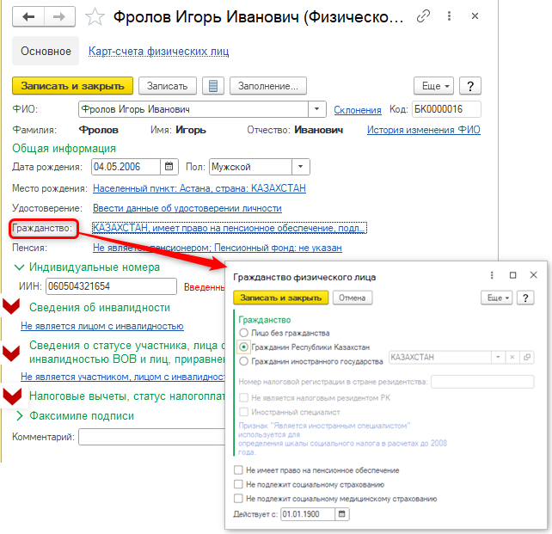Open the Пол dropdown list
Image resolution: width=552 pixels, height=534 pixels.
[301, 167]
